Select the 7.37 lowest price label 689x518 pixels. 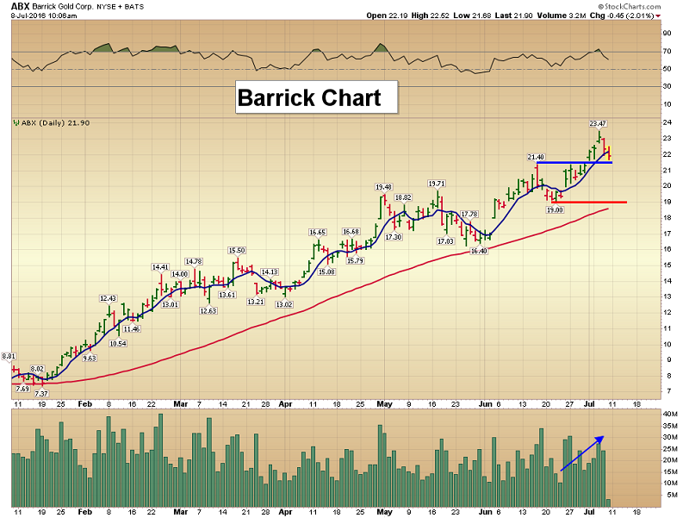click(x=40, y=394)
